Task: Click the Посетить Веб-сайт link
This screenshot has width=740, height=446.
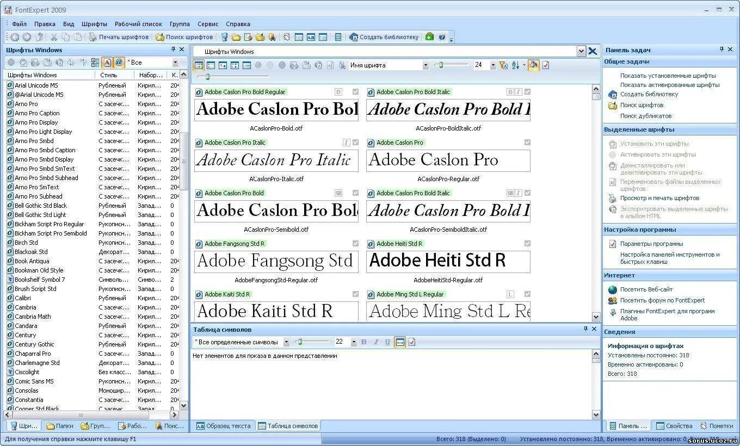Action: pyautogui.click(x=646, y=289)
